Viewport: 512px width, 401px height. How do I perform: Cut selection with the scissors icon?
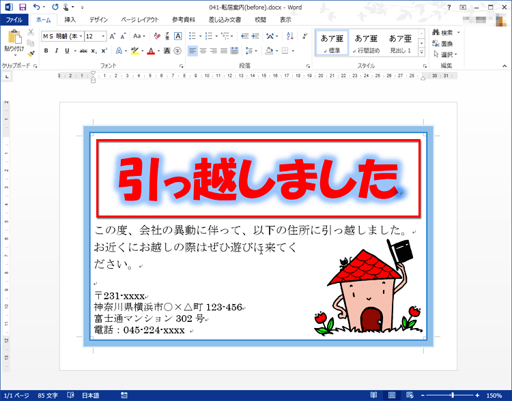point(31,32)
